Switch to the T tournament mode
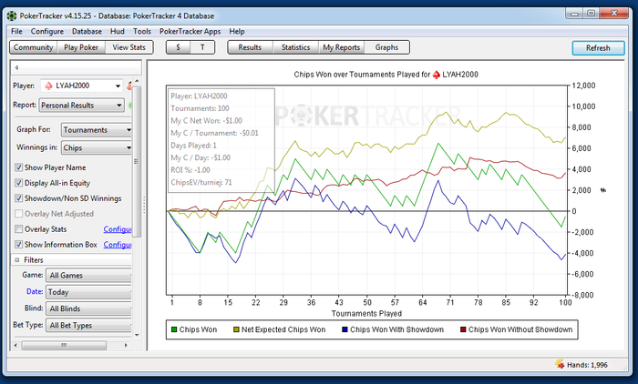Image resolution: width=638 pixels, height=384 pixels. coord(202,47)
